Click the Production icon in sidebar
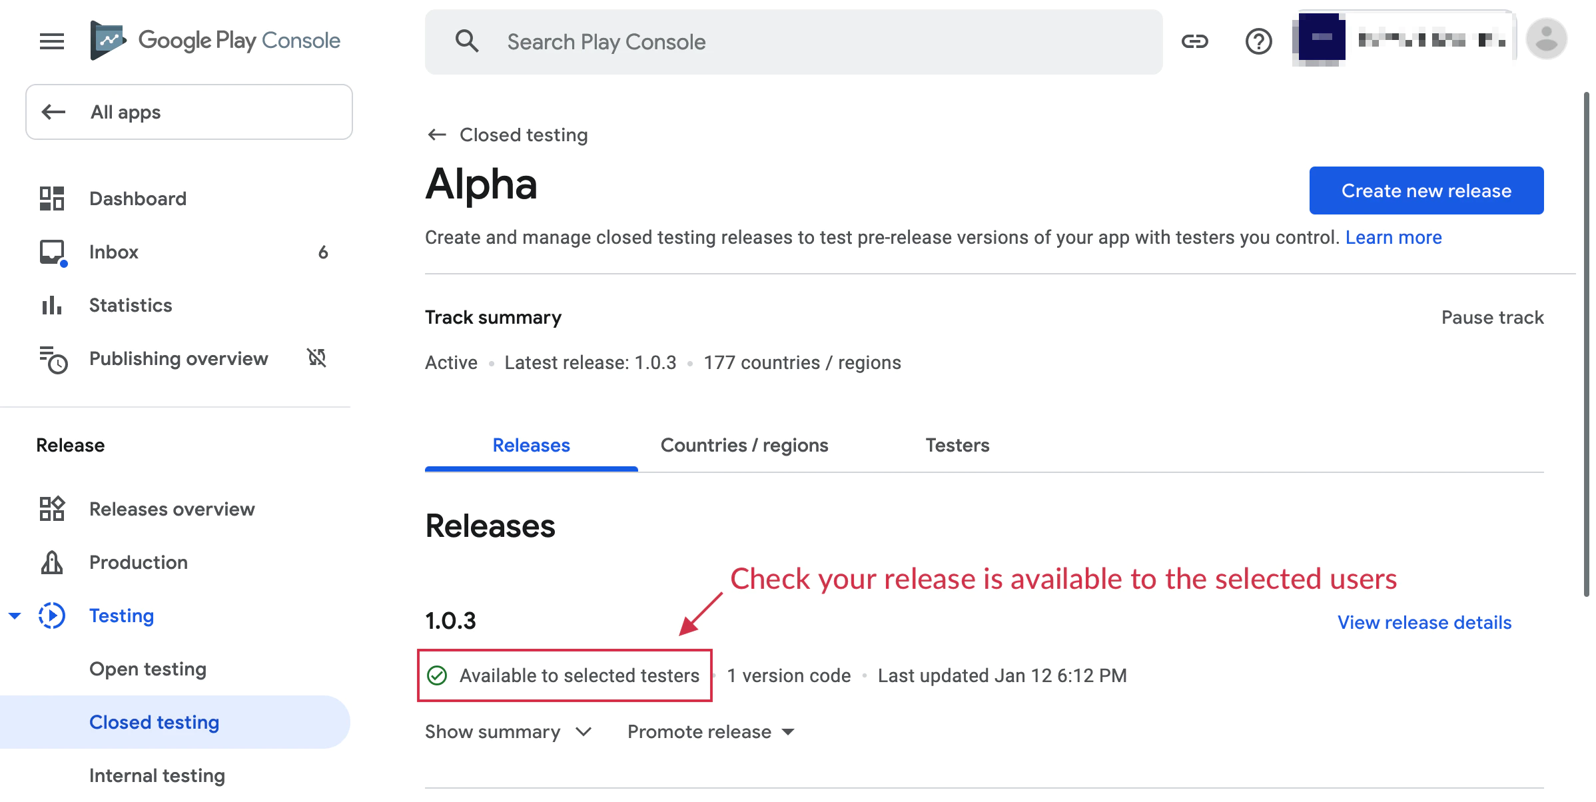Screen dimensions: 1596x802 (x=52, y=562)
